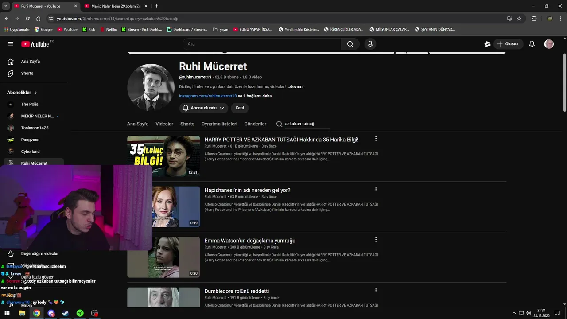Viewport: 567px width, 319px height.
Task: Open options for Dumbledore rolünü reddetti video
Action: (x=376, y=290)
